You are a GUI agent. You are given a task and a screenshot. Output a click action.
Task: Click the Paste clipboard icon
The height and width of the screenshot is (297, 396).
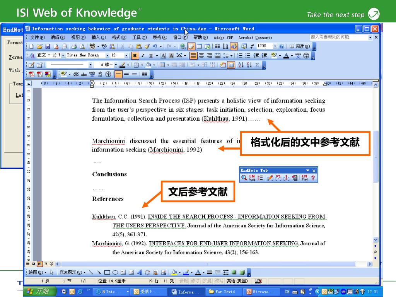pos(139,46)
